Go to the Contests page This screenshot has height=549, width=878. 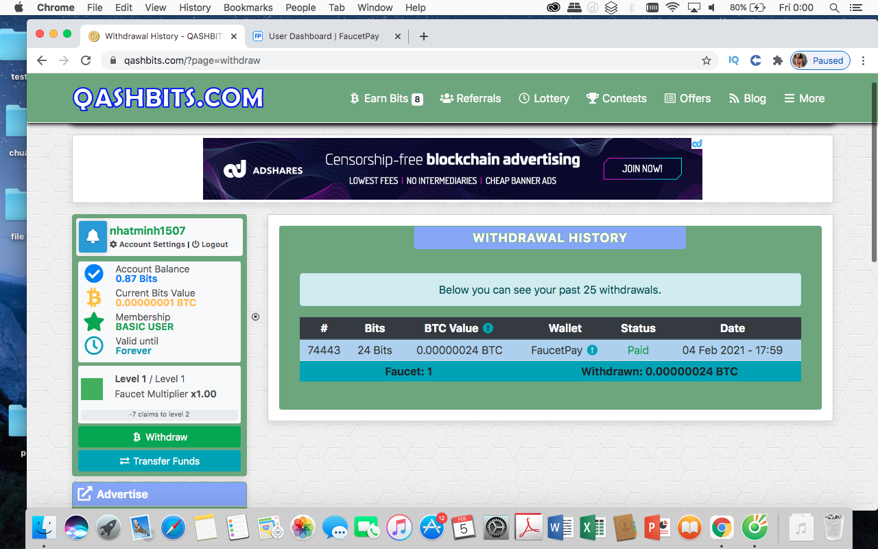tap(617, 98)
